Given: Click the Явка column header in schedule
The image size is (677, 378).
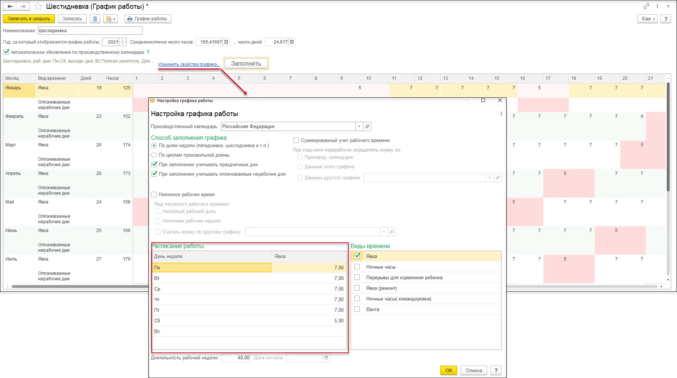Looking at the screenshot, I should click(309, 257).
